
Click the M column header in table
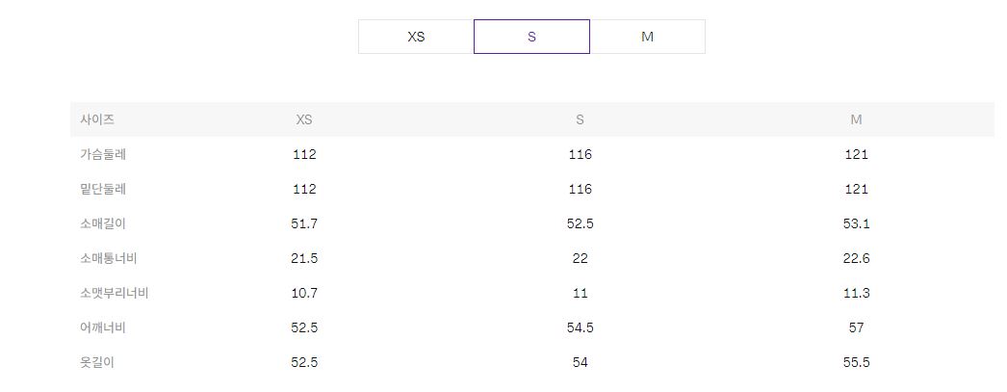tap(856, 119)
